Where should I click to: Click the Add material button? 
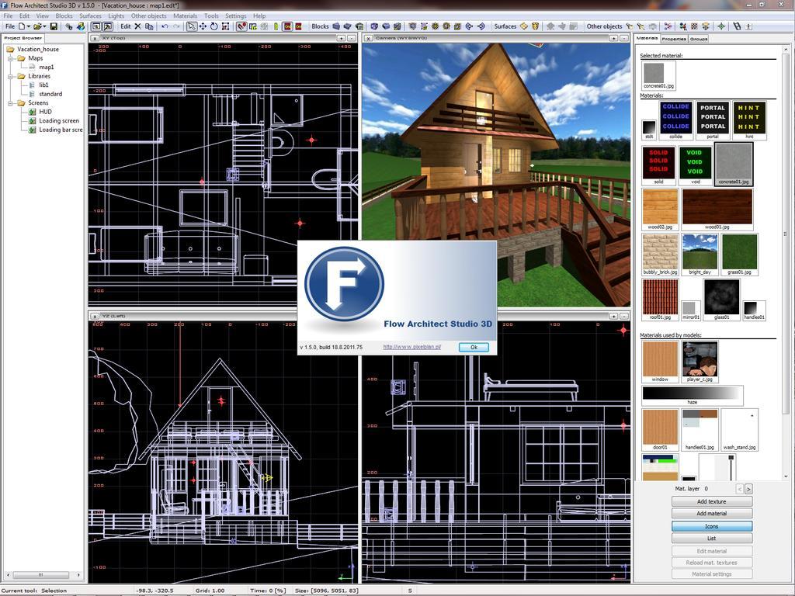point(712,514)
